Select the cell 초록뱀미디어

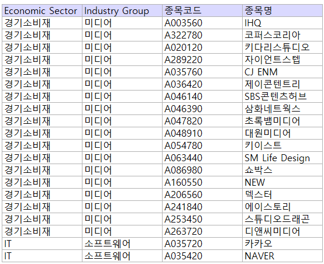[282, 121]
